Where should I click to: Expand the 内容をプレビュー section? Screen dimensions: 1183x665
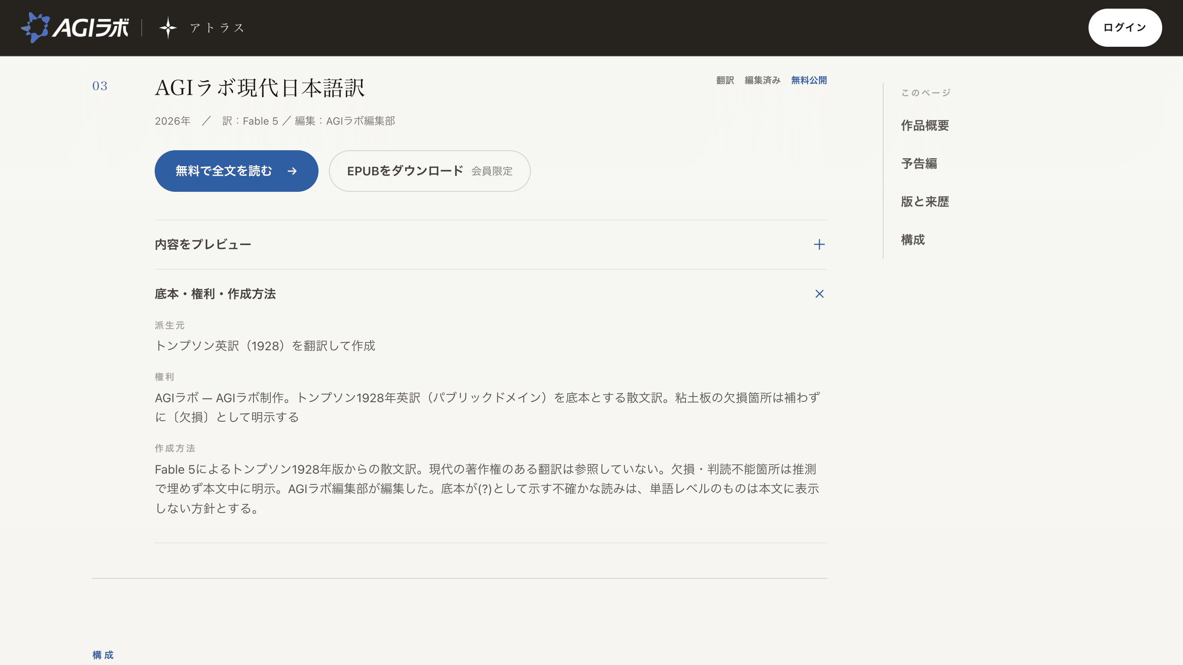point(491,244)
